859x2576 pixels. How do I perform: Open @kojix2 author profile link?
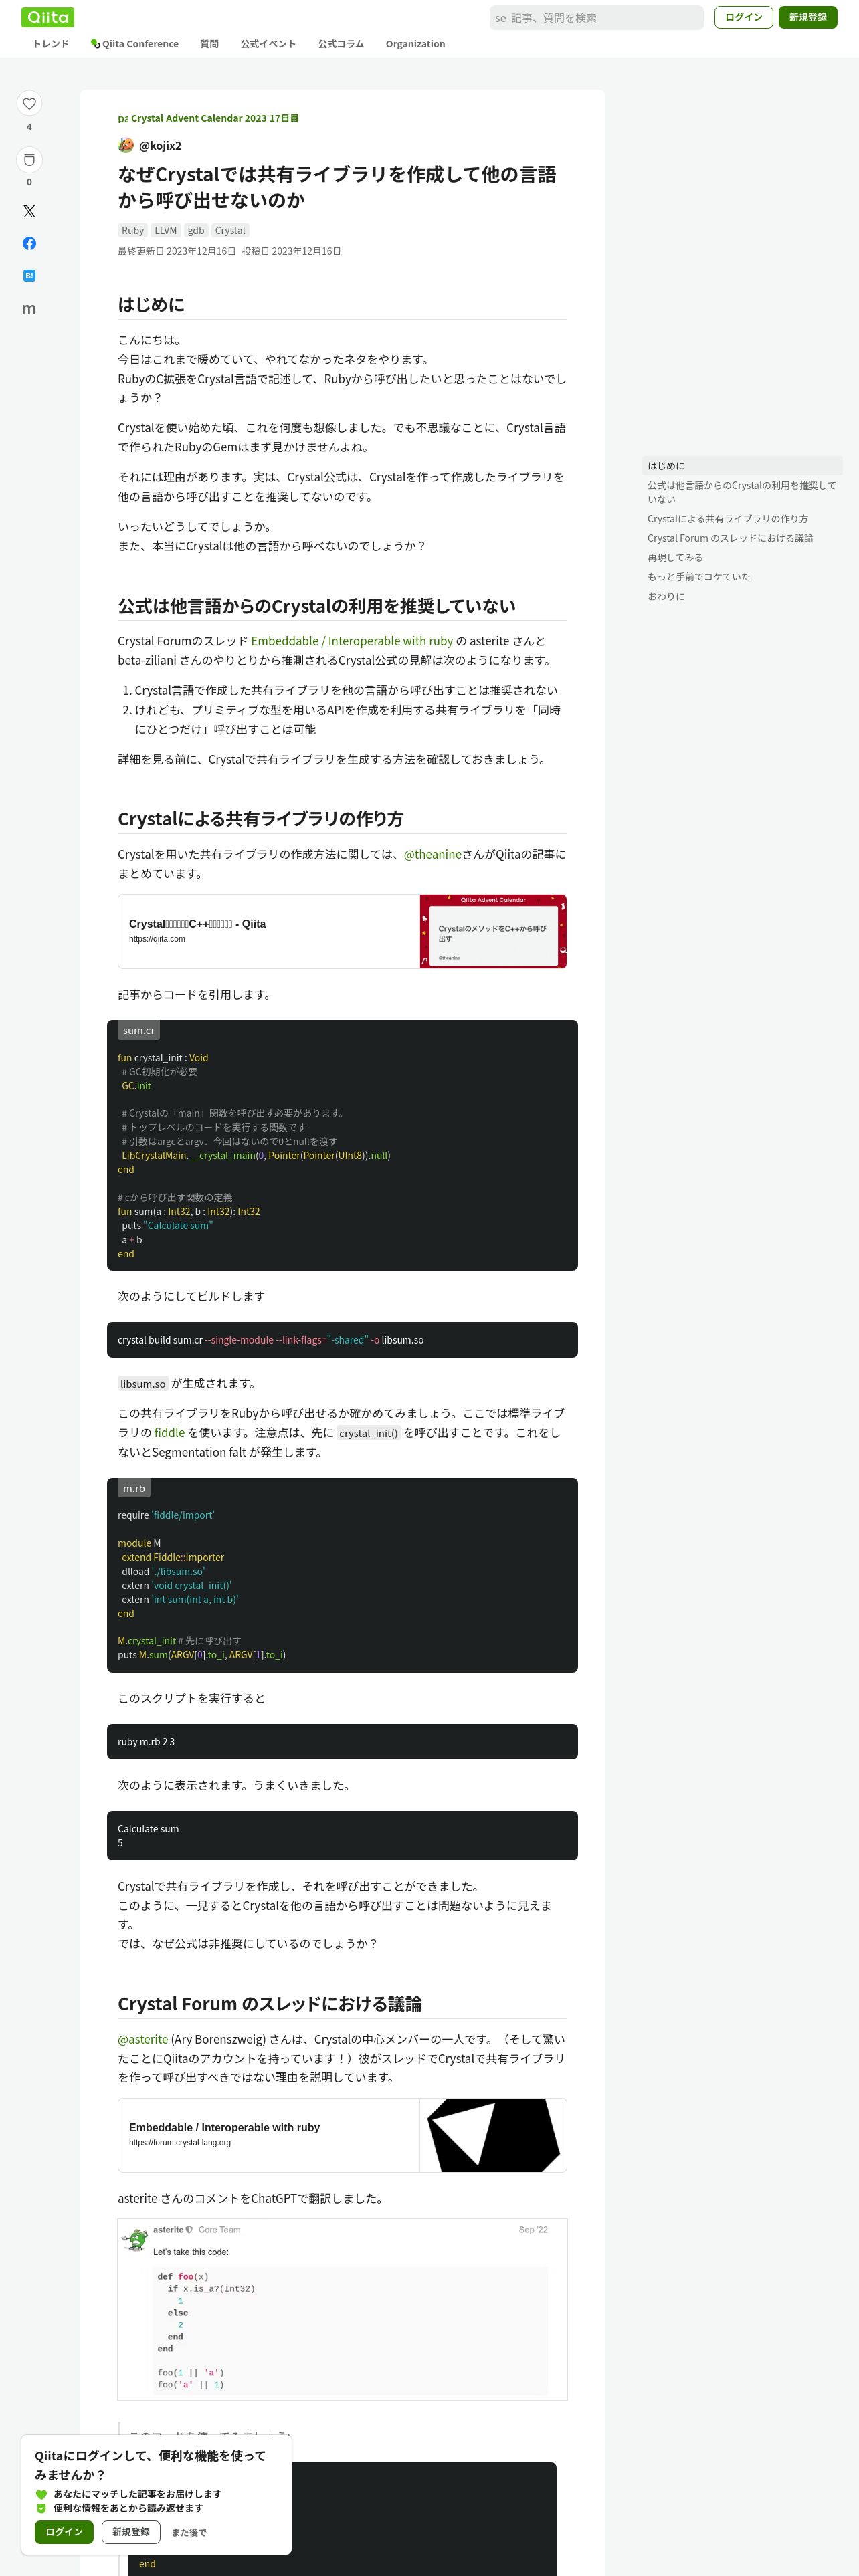[160, 146]
